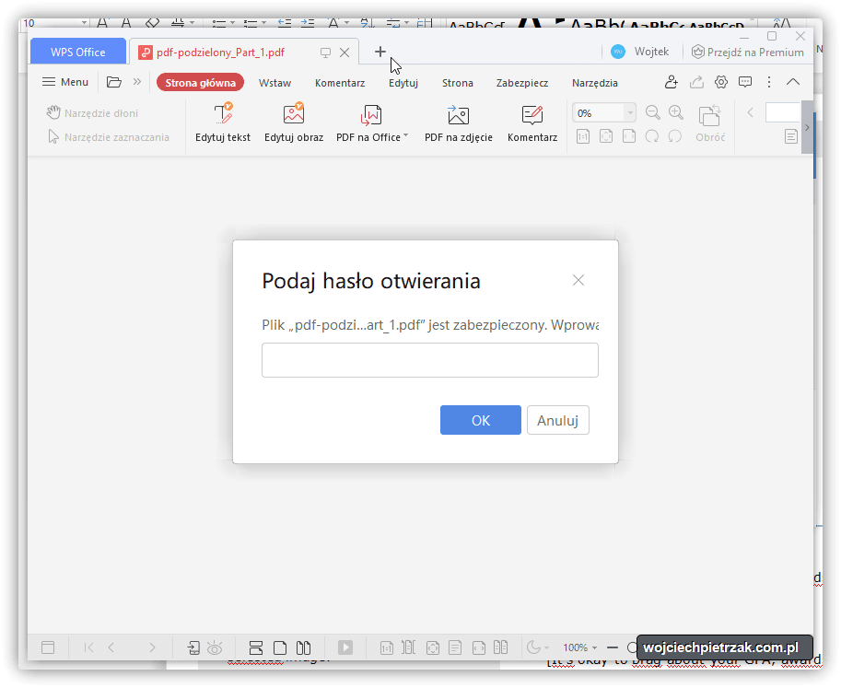Click the add user share icon

[671, 82]
